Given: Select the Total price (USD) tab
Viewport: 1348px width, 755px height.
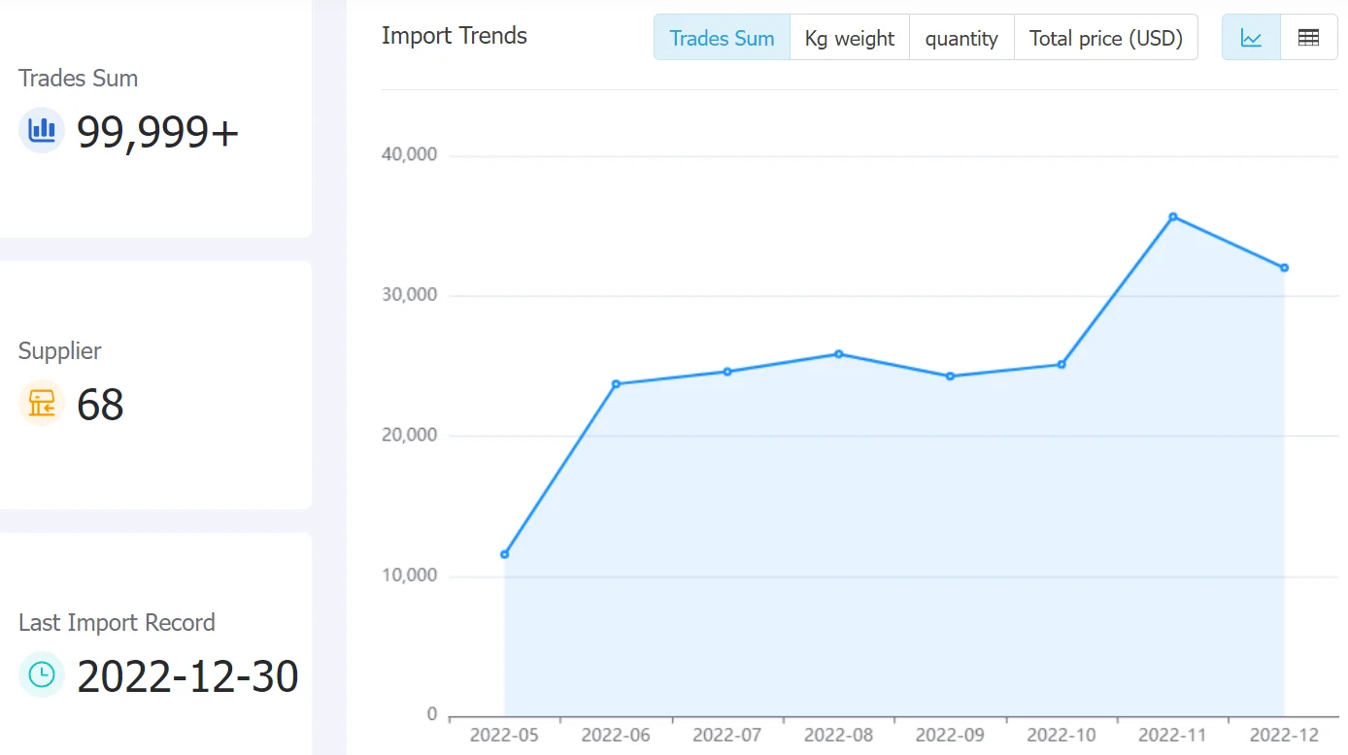Looking at the screenshot, I should 1106,38.
